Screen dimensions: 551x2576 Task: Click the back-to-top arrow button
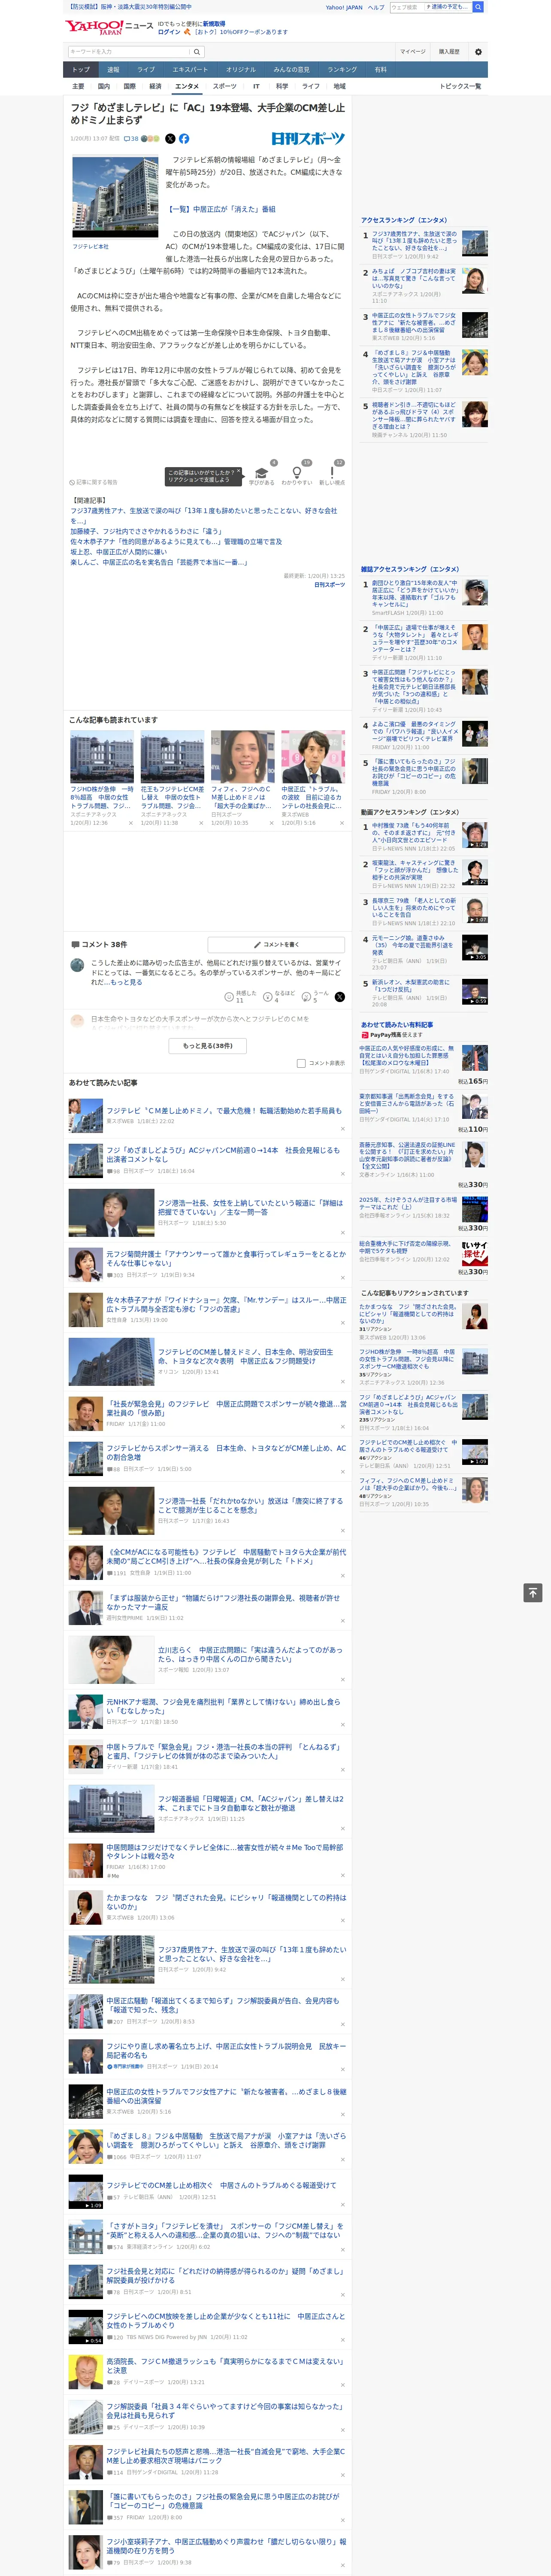pos(533,1593)
